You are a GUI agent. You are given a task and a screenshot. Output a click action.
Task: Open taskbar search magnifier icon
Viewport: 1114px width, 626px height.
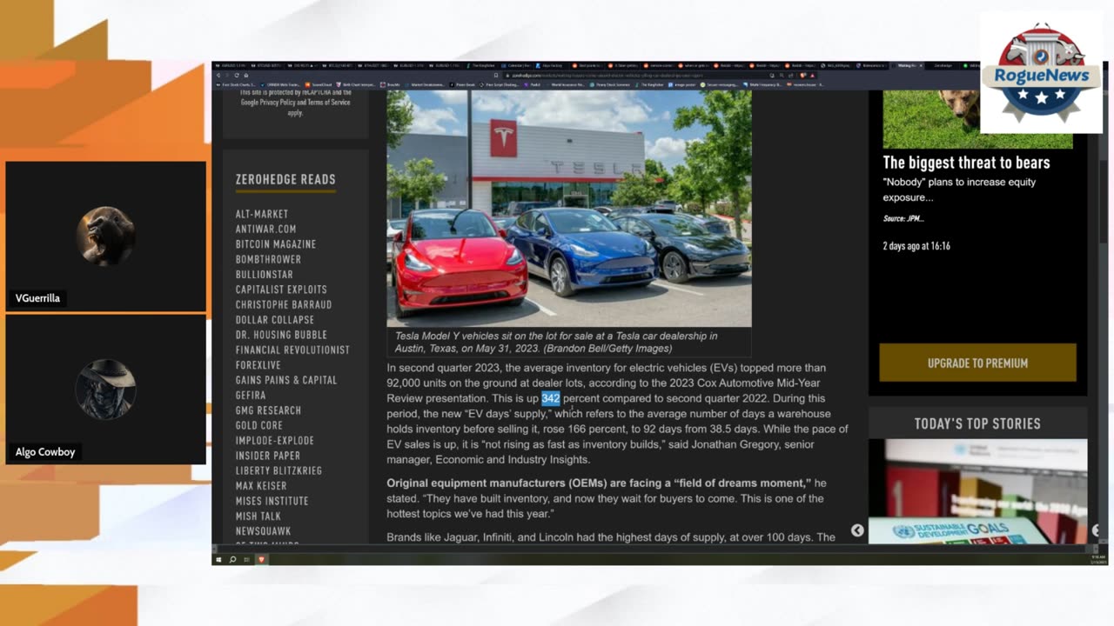point(232,559)
